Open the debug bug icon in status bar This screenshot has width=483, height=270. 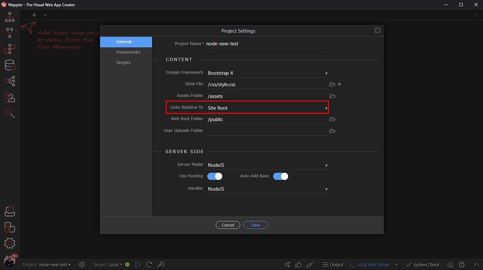(462, 264)
